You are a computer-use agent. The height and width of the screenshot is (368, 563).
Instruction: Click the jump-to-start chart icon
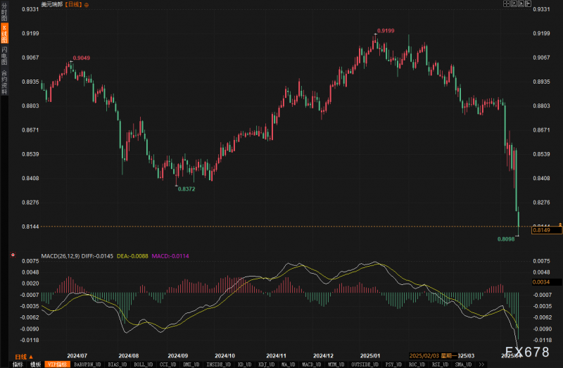514,4
